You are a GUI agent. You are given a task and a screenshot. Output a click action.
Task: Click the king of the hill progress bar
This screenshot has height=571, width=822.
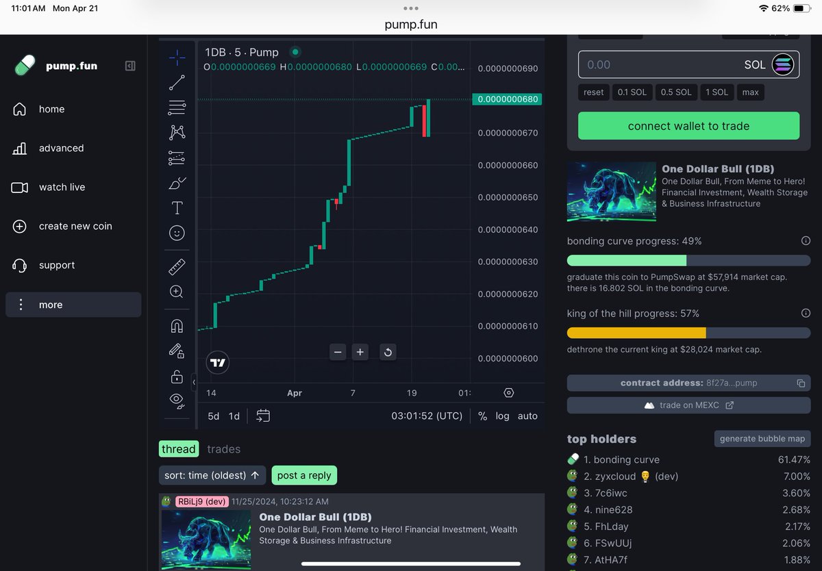click(x=688, y=333)
